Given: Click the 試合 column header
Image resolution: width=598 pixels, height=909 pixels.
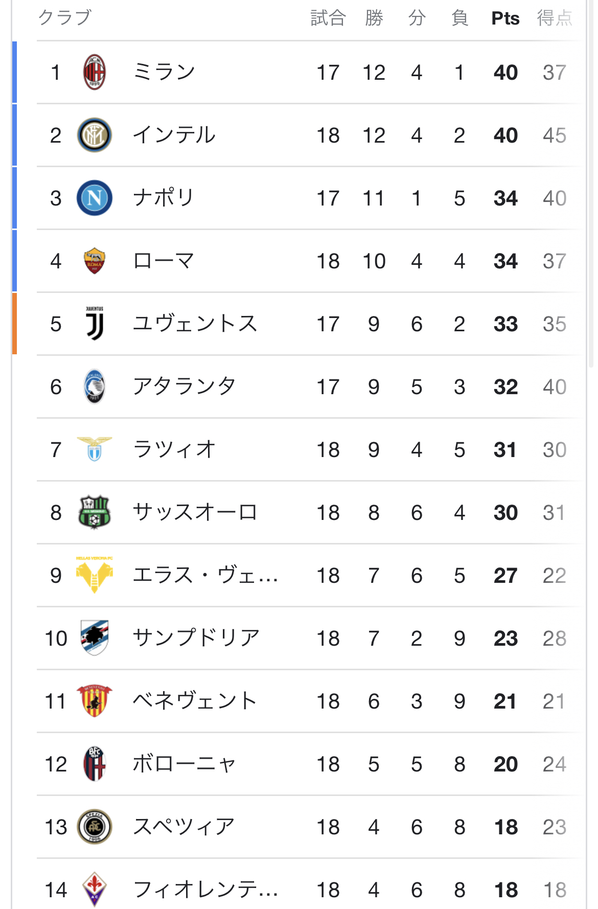Looking at the screenshot, I should coord(328,18).
